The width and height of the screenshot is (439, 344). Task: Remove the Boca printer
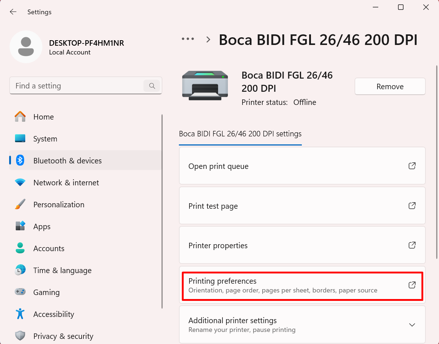click(x=390, y=87)
